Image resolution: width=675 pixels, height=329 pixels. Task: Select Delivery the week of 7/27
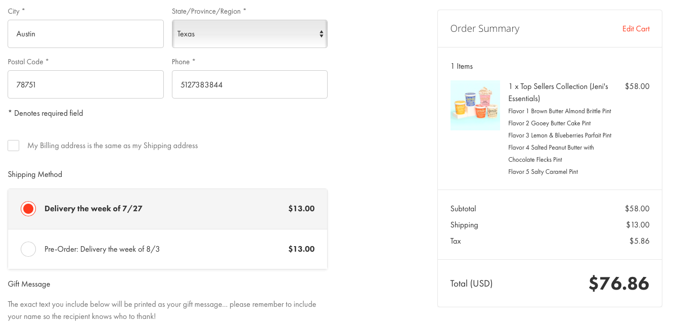tap(28, 209)
